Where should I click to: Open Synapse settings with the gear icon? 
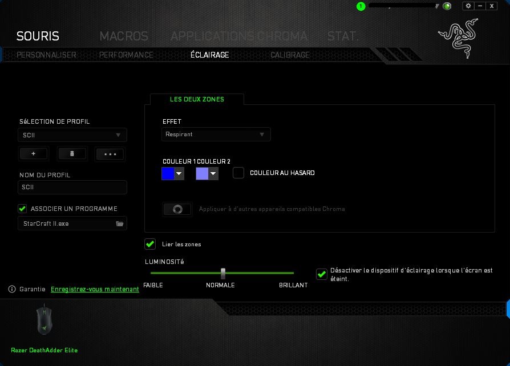click(x=468, y=6)
